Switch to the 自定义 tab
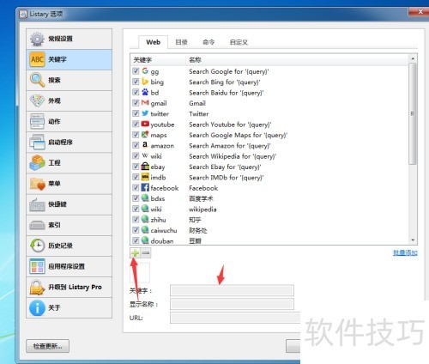Screen dimensions: 429x364 (239, 42)
